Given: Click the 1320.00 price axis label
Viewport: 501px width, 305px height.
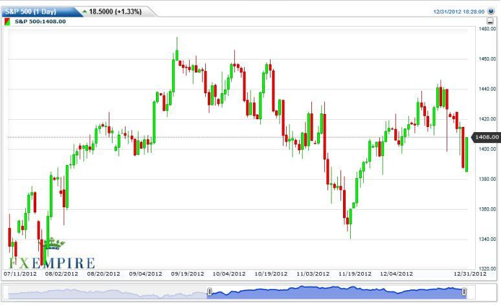Looking at the screenshot, I should [487, 269].
